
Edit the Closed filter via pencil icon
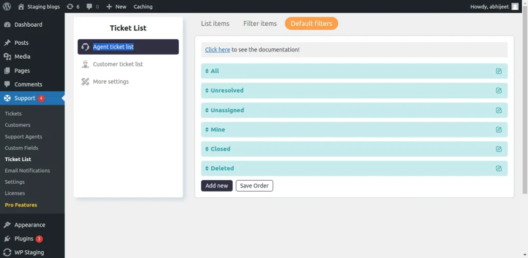[499, 149]
